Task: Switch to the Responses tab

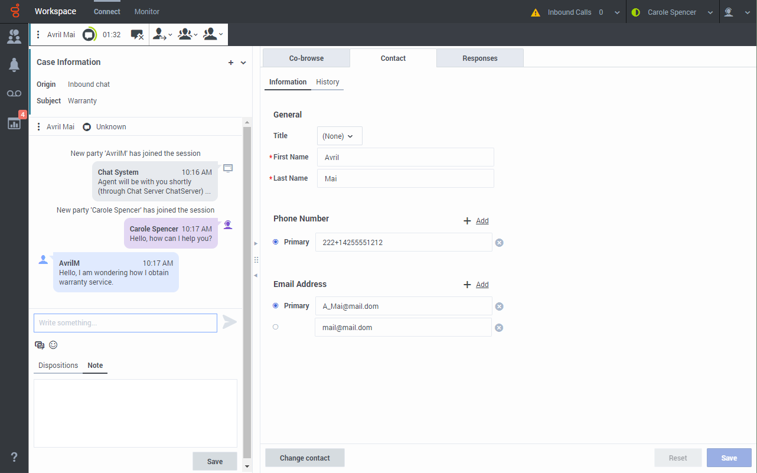Action: (479, 58)
